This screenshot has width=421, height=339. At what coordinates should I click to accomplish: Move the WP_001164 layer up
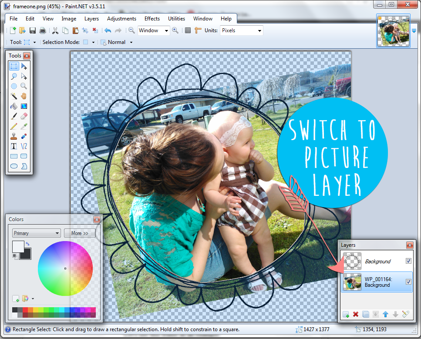tap(386, 314)
